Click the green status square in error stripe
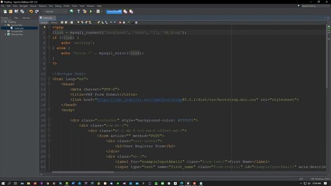This screenshot has height=186, width=331. (329, 27)
